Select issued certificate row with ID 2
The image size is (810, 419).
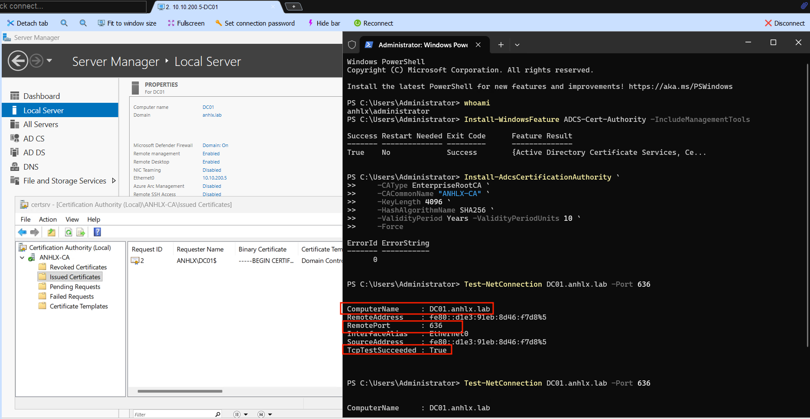pyautogui.click(x=235, y=261)
